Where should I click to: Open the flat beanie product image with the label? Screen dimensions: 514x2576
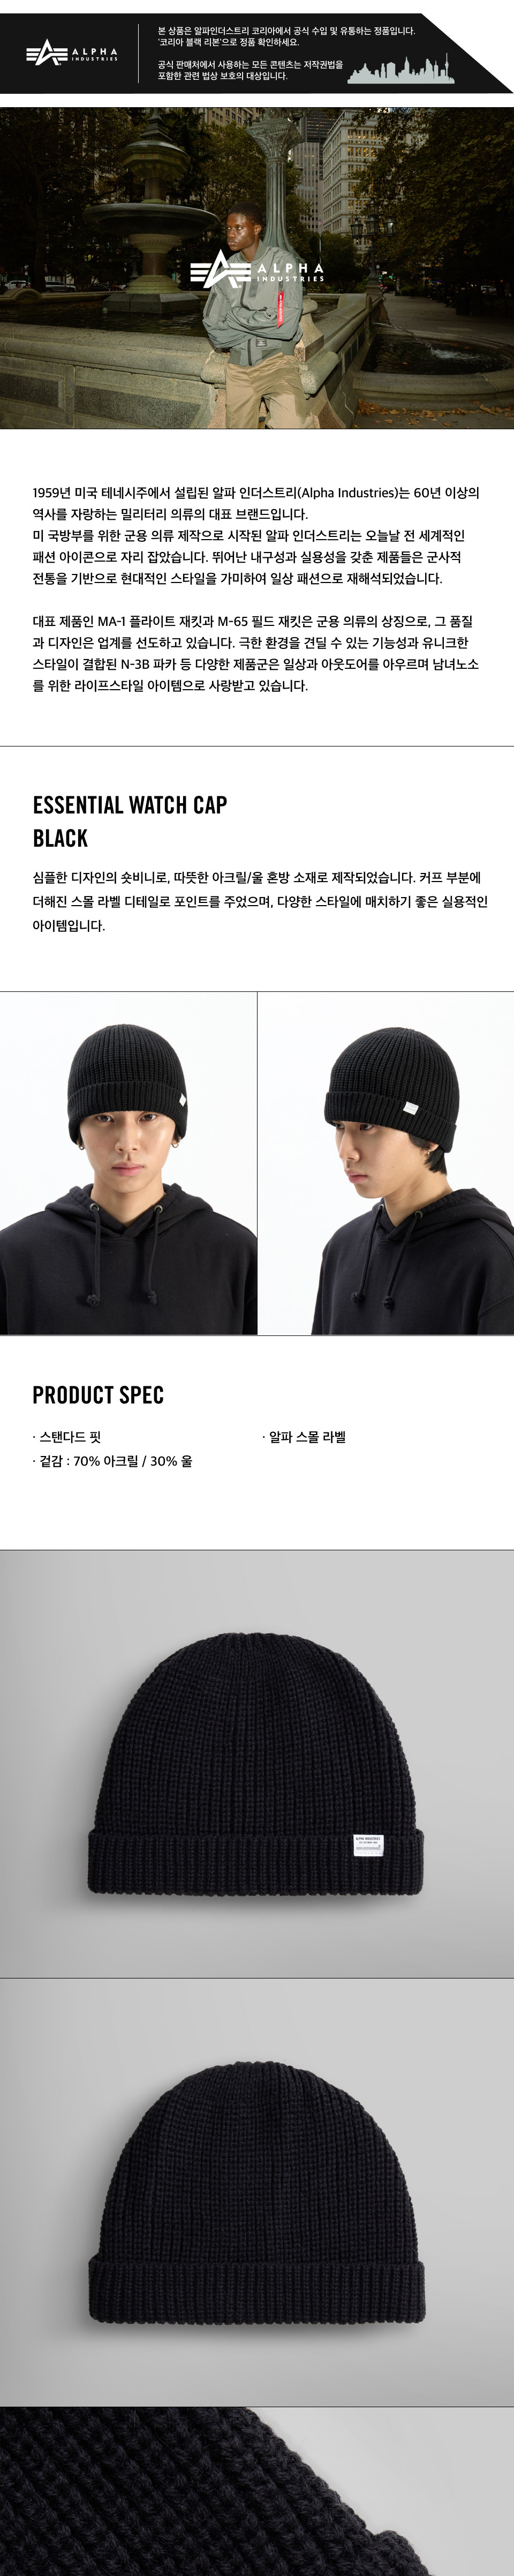coord(257,1763)
